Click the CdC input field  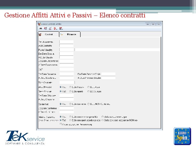[66, 69]
